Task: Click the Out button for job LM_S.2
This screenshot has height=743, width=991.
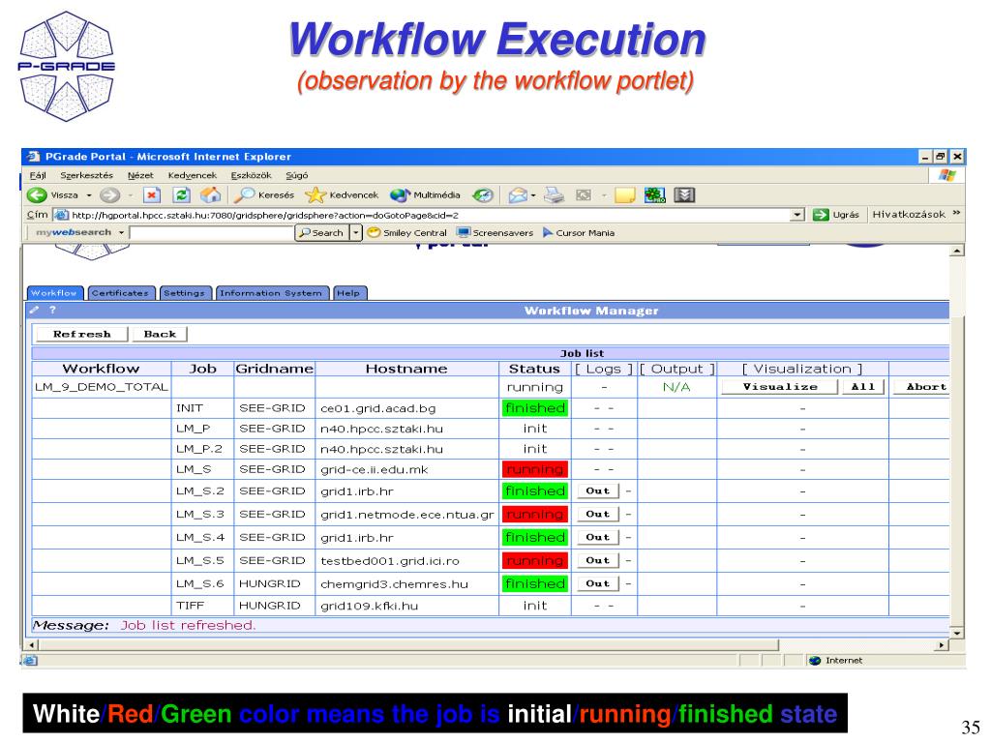Action: 597,490
